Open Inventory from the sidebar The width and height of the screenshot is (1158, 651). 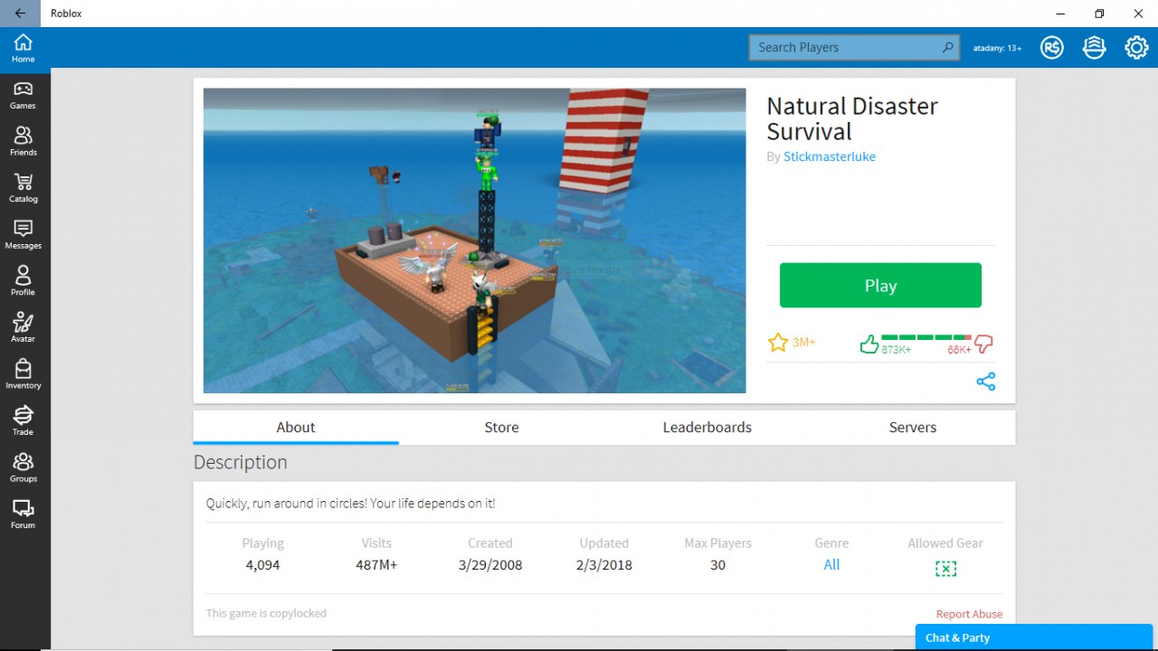[24, 374]
